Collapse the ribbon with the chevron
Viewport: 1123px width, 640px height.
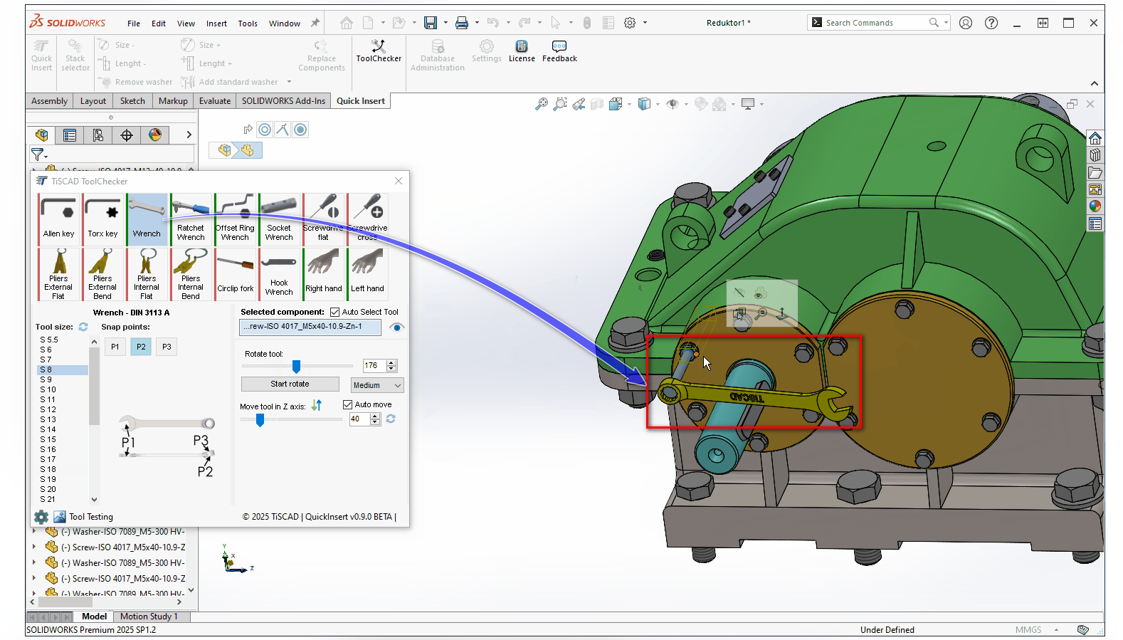pyautogui.click(x=1094, y=83)
